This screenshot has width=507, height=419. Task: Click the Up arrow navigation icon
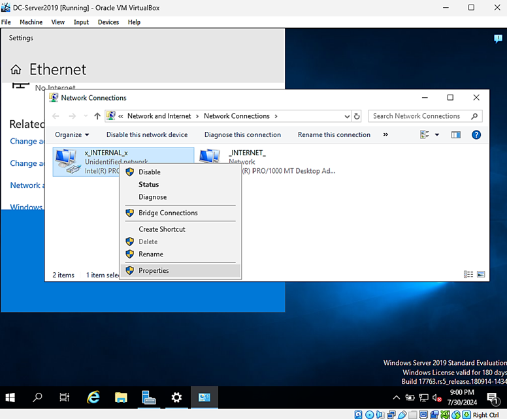point(97,116)
